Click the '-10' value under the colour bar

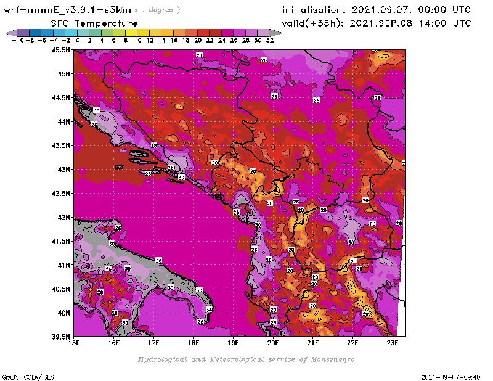18,40
